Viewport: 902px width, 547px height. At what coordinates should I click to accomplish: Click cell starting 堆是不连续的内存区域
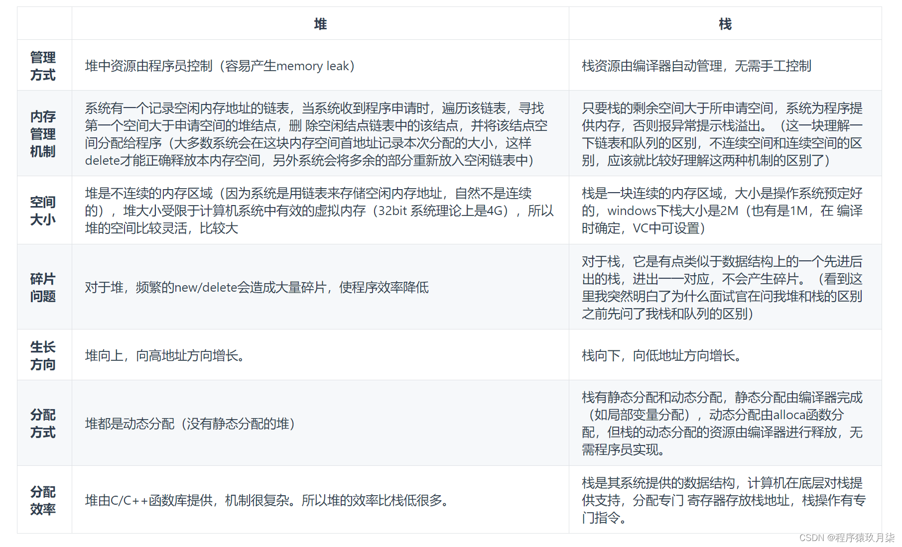[320, 211]
